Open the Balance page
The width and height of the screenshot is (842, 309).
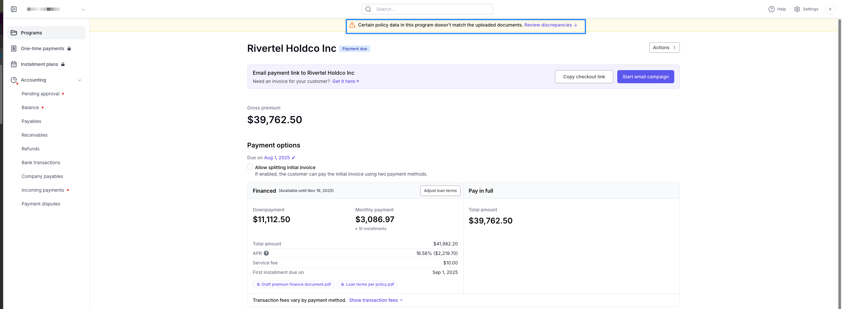click(30, 107)
